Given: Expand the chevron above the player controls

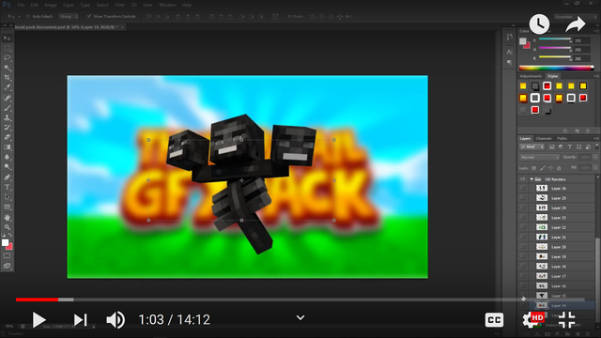Looking at the screenshot, I should [x=300, y=317].
